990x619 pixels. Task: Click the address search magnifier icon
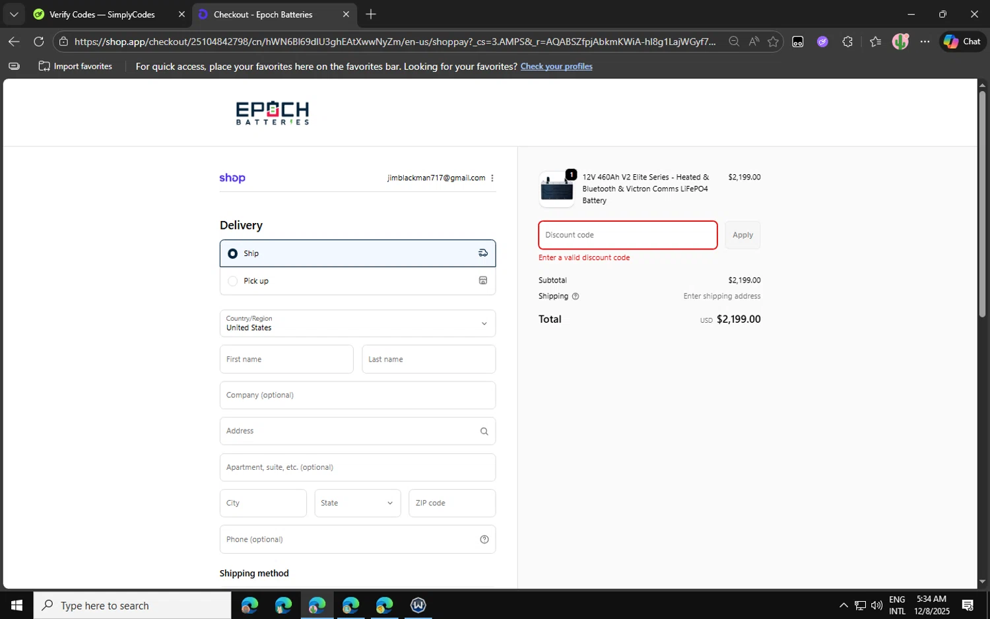tap(484, 431)
